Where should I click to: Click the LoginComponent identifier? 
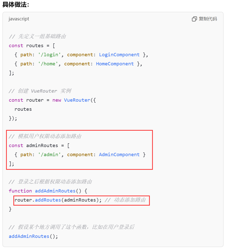click(x=119, y=55)
